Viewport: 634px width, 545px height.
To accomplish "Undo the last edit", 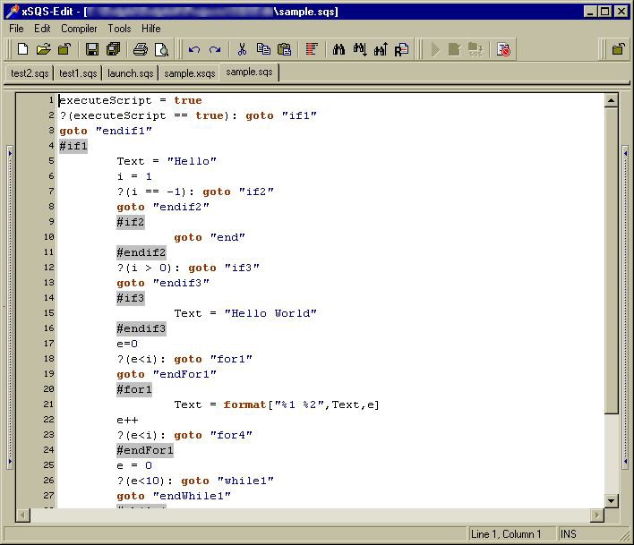I will (x=194, y=49).
